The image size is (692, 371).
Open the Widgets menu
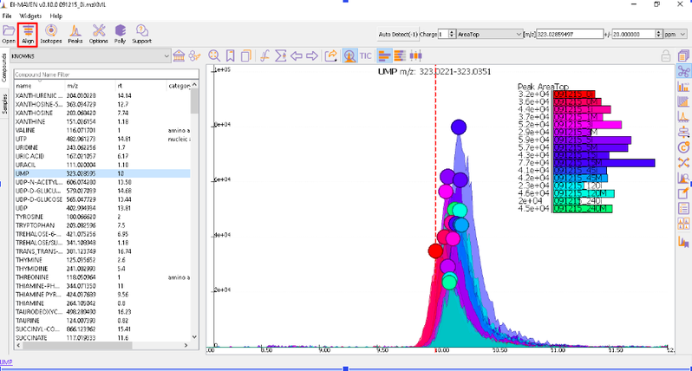click(30, 16)
